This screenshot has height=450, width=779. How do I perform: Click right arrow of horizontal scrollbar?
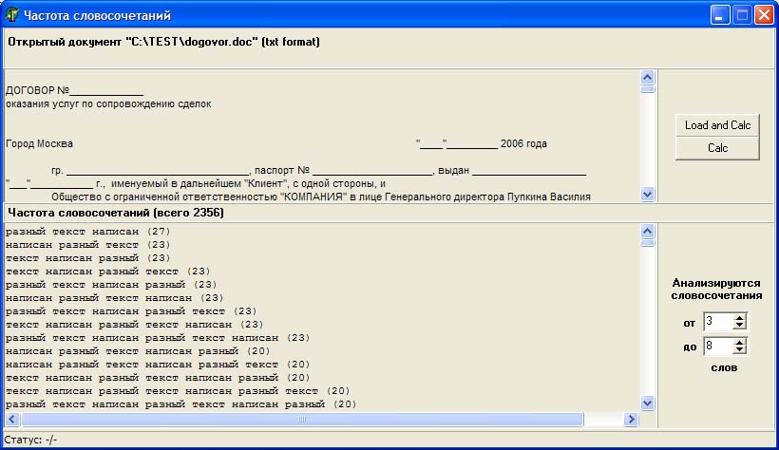[x=631, y=419]
